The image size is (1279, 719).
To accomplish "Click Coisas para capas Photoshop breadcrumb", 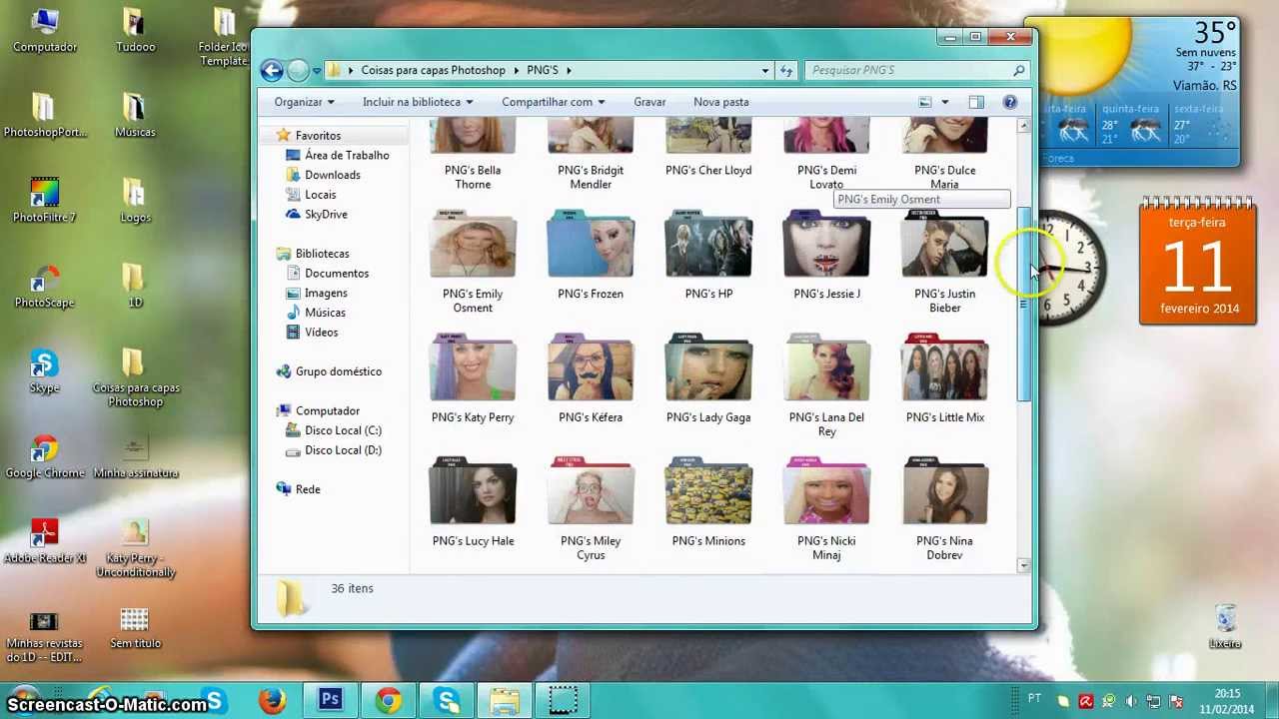I will (433, 70).
